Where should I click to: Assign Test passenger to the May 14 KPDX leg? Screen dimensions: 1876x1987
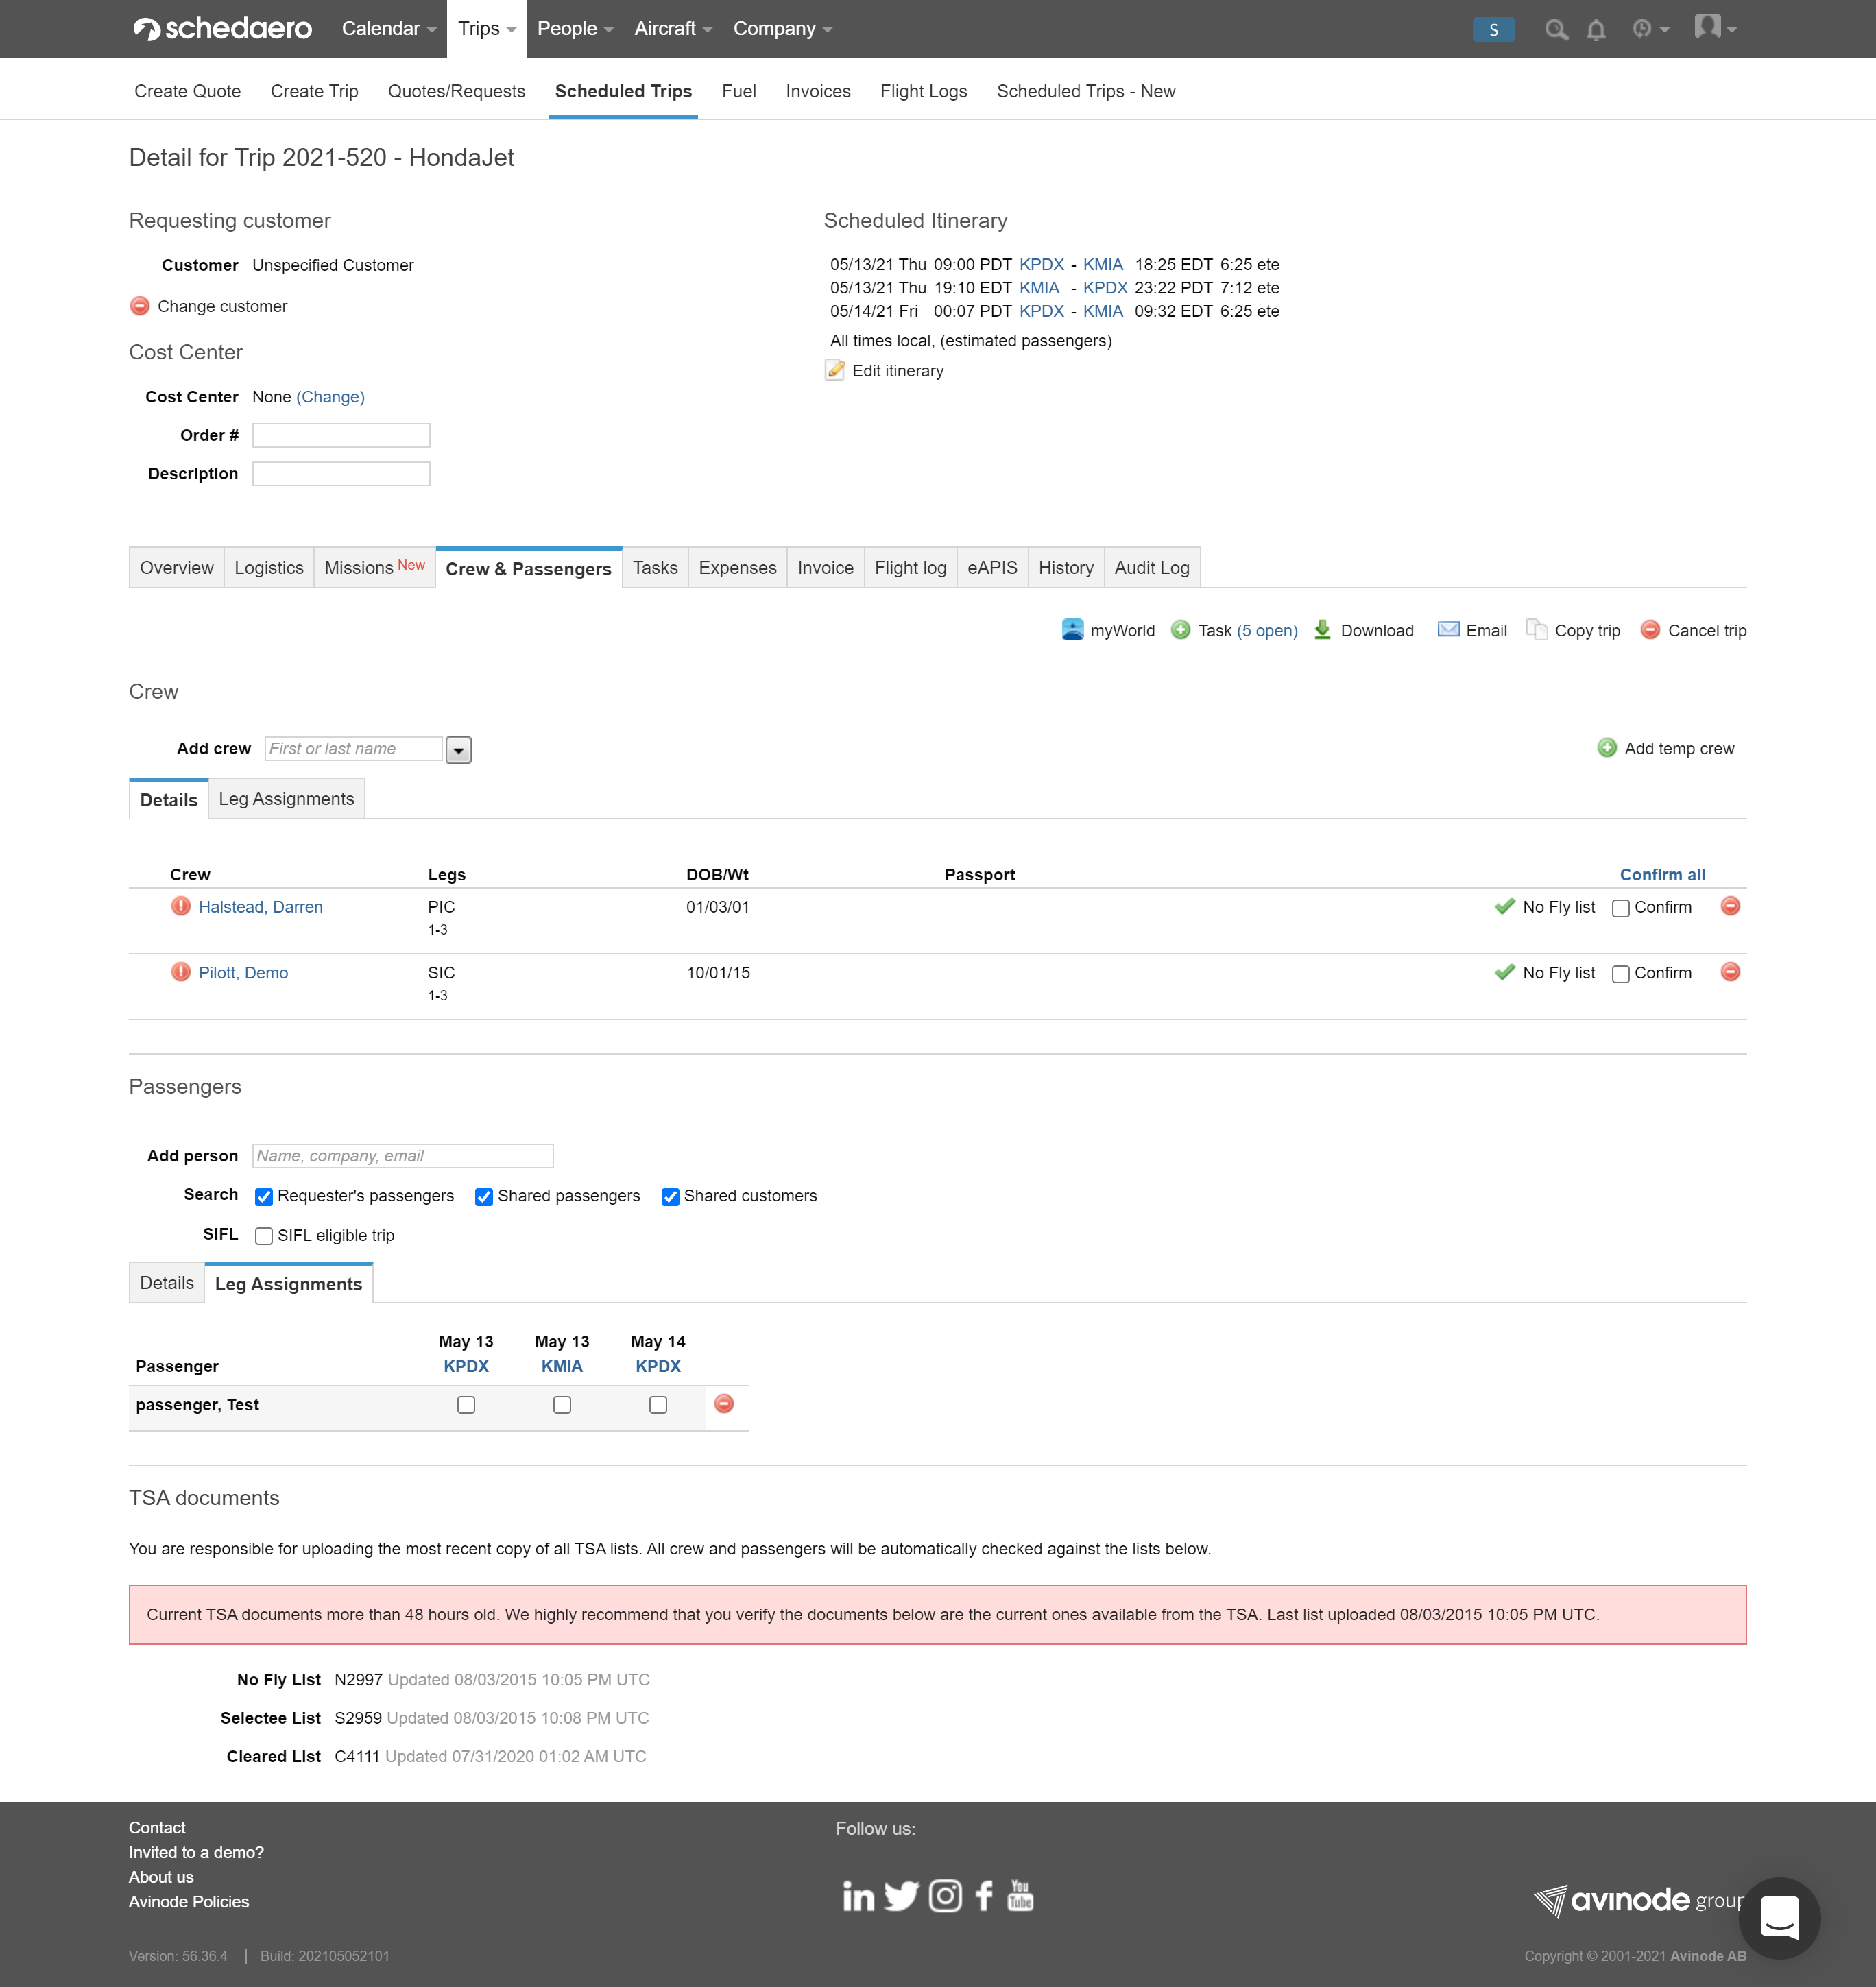[658, 1405]
